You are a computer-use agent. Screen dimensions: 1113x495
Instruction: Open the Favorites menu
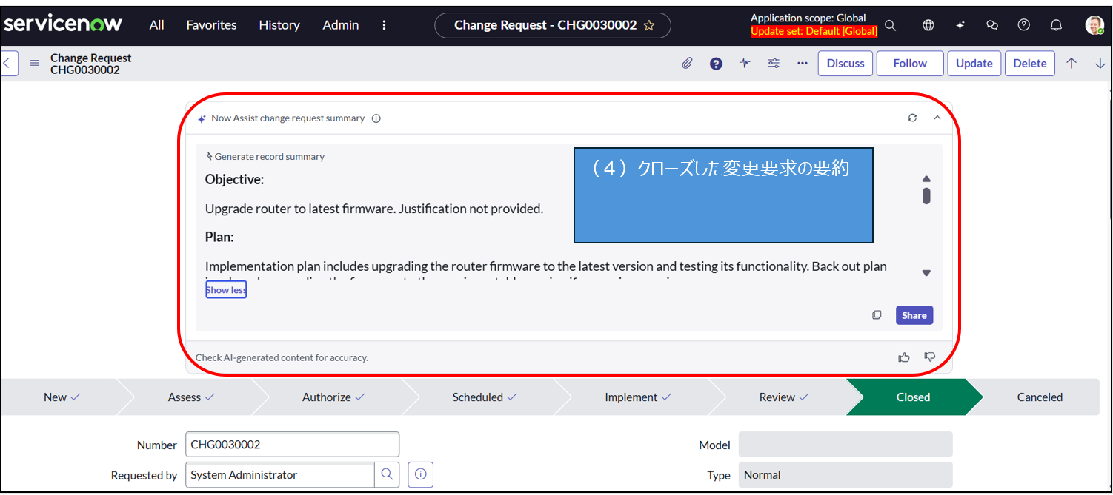pos(211,24)
